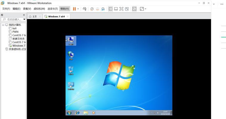226x119 pixels.
Task: Click the small down arrow beside three dots
Action: (214, 4)
